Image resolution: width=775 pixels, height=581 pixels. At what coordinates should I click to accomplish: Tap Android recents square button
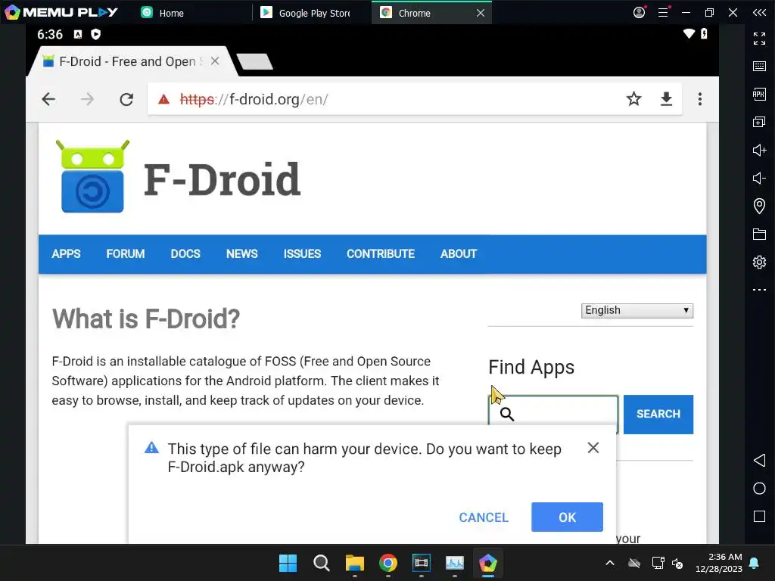point(759,516)
